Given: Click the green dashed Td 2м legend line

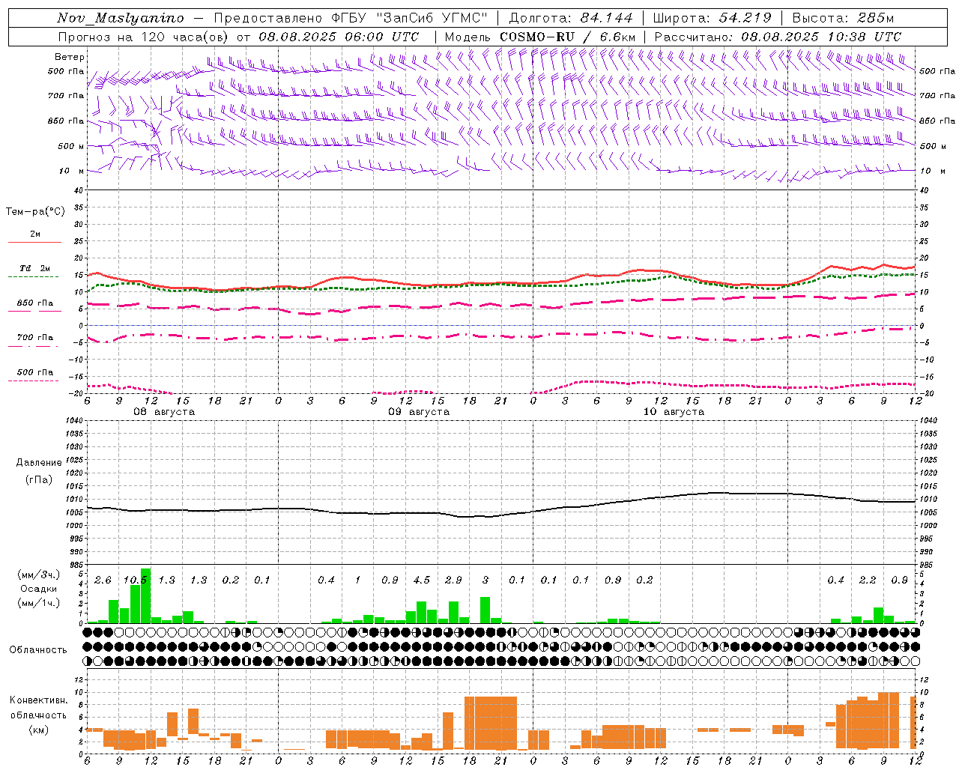Looking at the screenshot, I should point(33,277).
